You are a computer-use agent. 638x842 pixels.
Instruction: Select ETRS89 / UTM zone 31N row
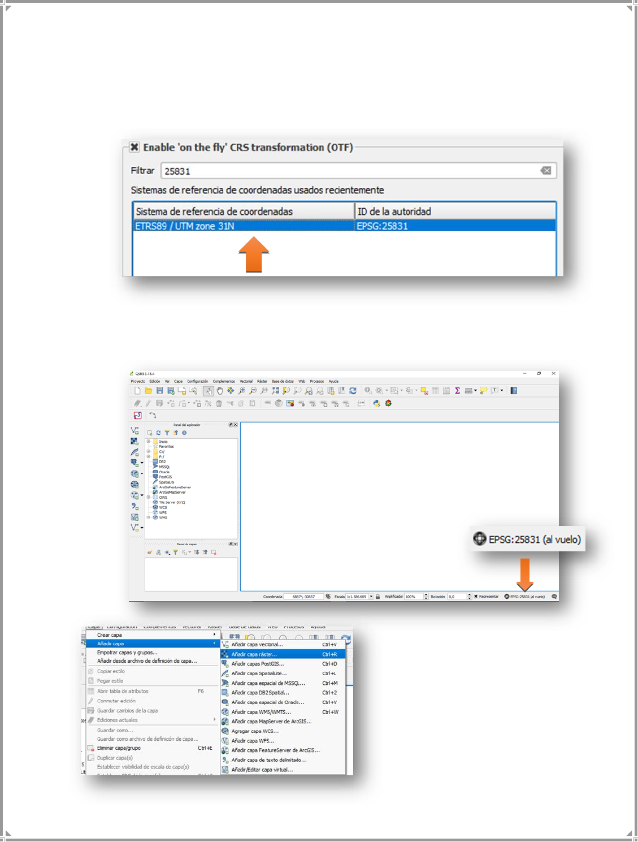click(x=344, y=226)
